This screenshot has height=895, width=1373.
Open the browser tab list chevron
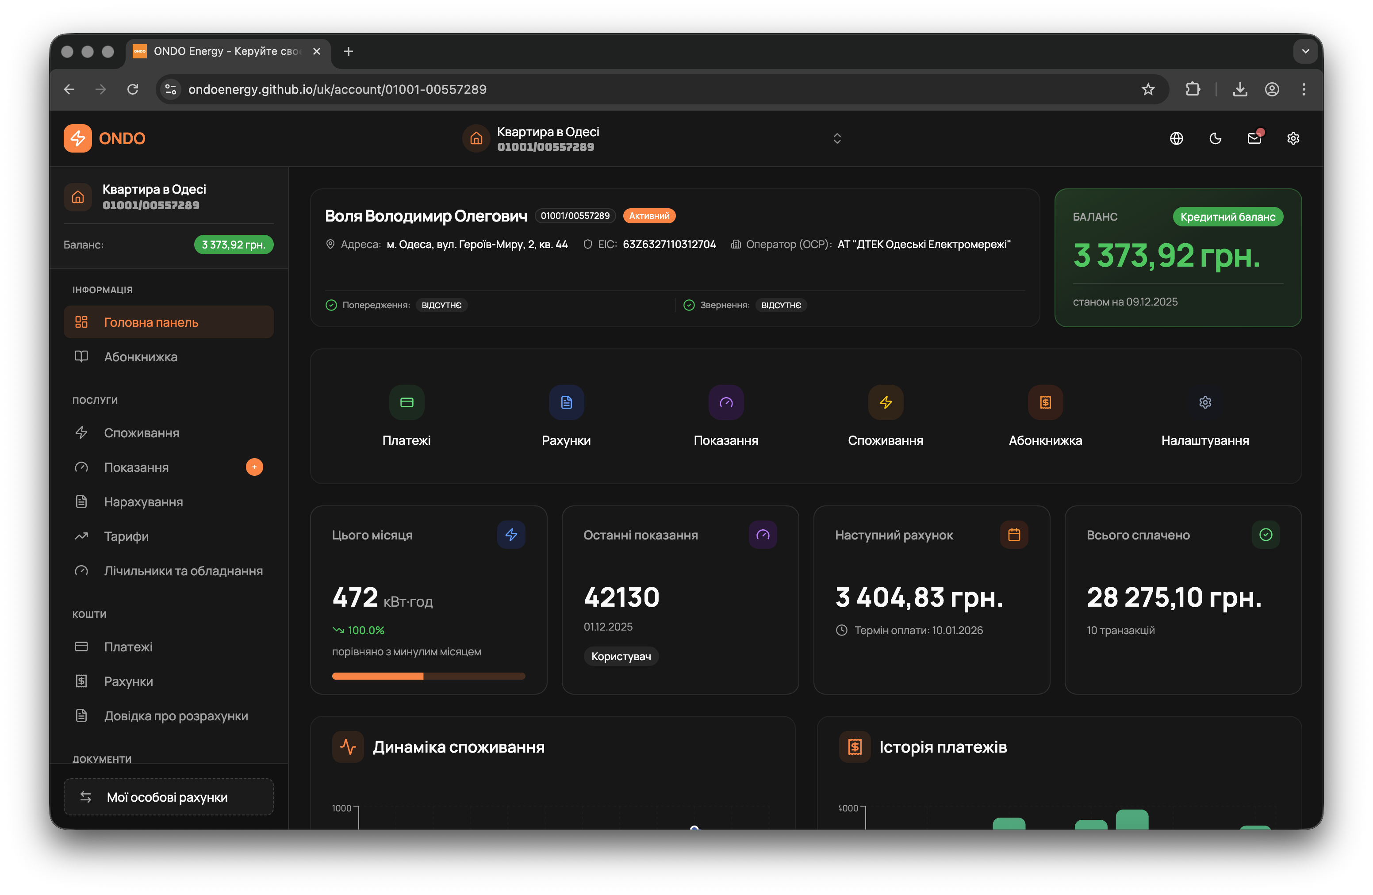[x=1305, y=51]
